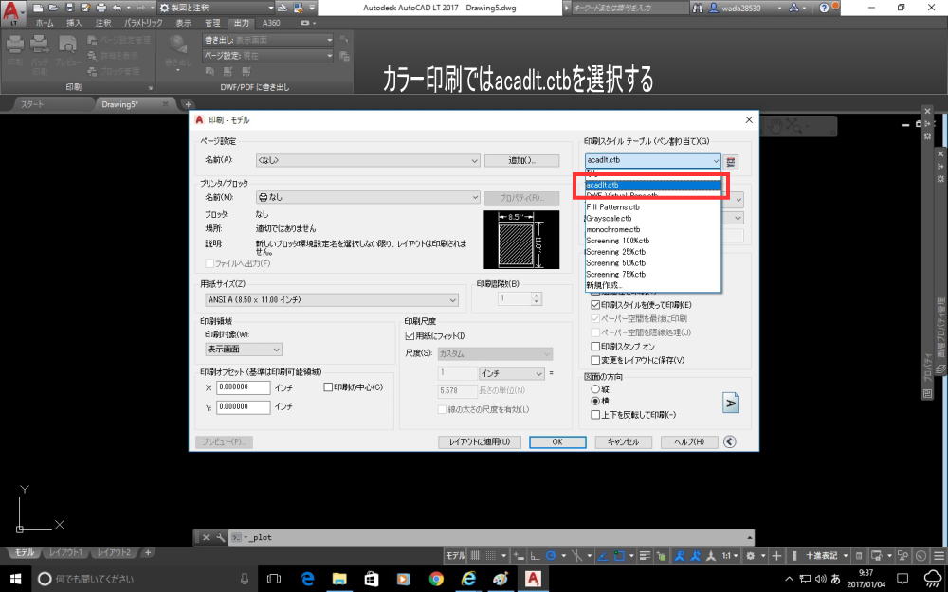
Task: Click the Save As icon in quick access toolbar
Action: [85, 8]
